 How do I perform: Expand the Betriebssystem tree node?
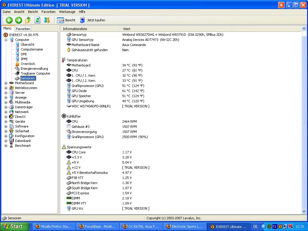pyautogui.click(x=6, y=88)
